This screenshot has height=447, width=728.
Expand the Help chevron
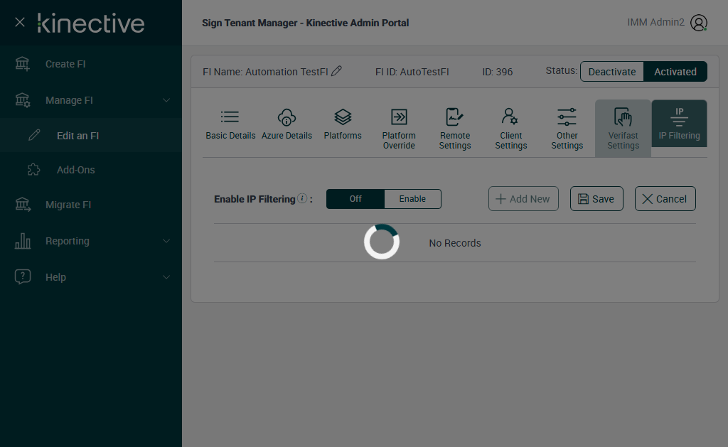point(166,277)
